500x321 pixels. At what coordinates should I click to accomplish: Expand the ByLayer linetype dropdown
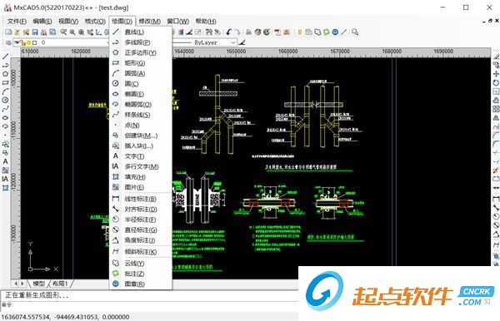(233, 42)
